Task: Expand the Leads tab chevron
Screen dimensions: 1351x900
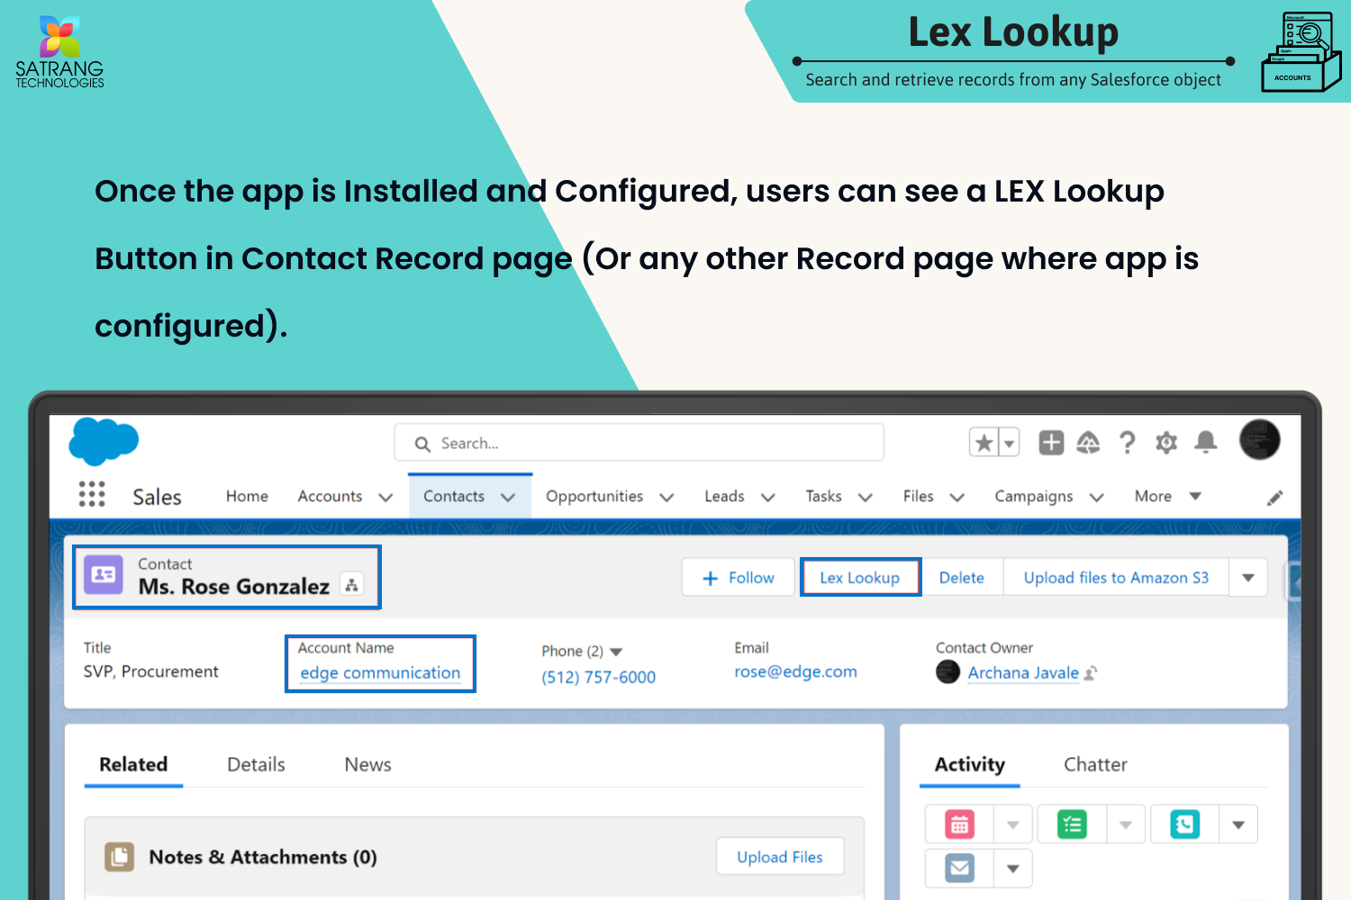Action: pos(767,497)
